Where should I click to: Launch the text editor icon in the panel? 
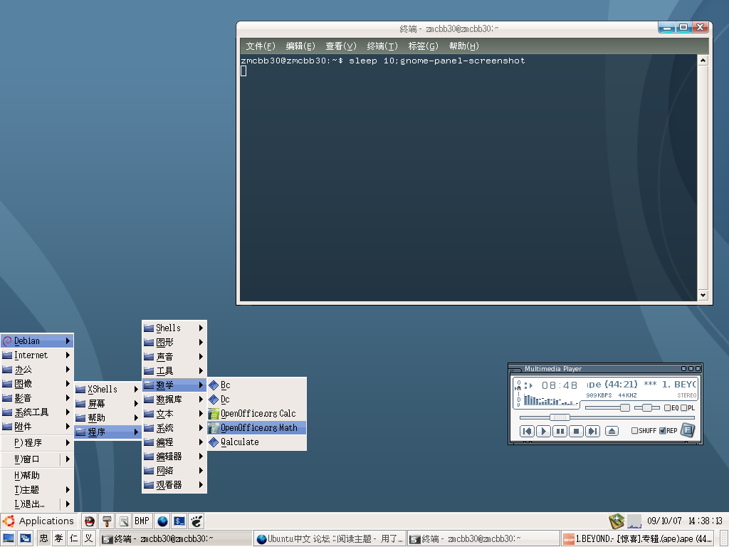pos(124,521)
